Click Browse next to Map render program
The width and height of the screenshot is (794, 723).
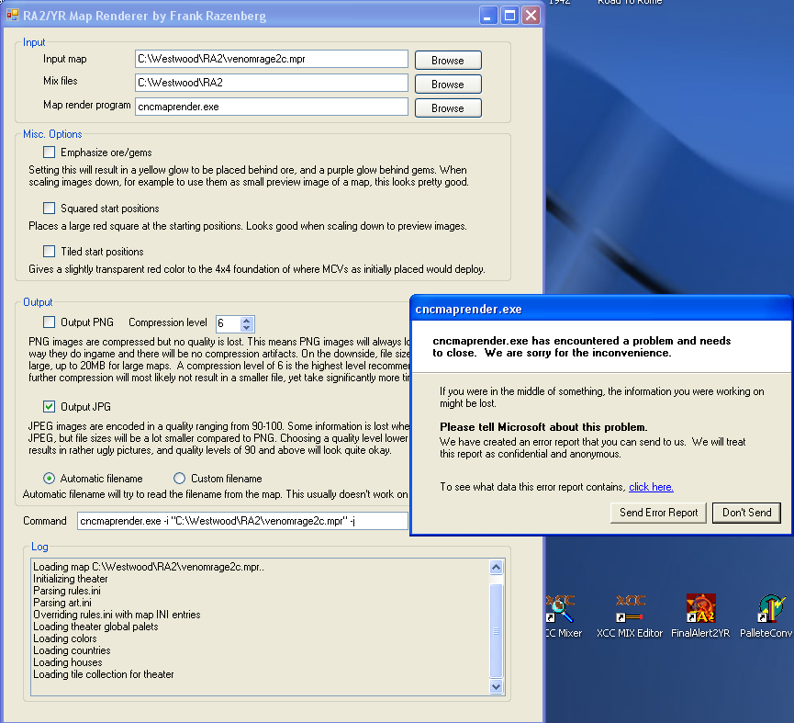pyautogui.click(x=448, y=107)
